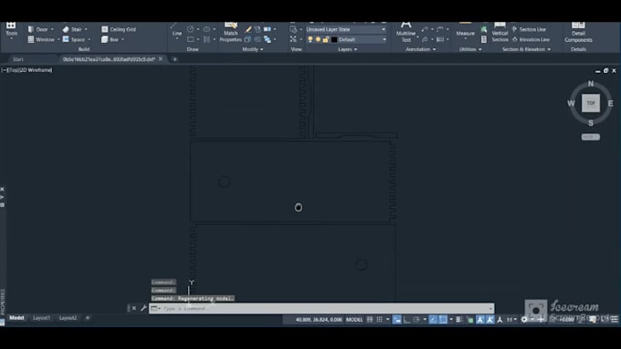Click the MODEL space button in status bar
Image resolution: width=621 pixels, height=349 pixels.
click(x=354, y=319)
